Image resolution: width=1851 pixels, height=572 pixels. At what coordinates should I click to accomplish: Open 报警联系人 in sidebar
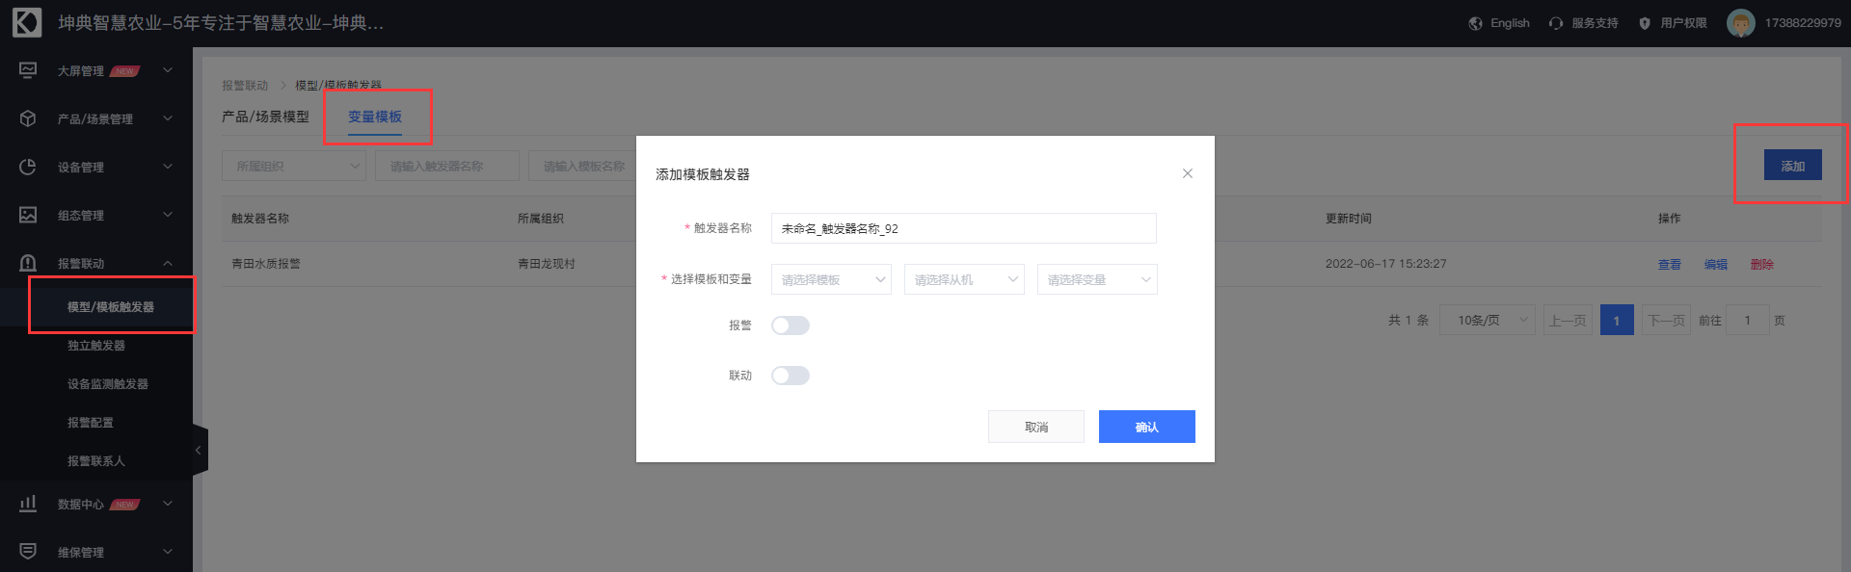click(96, 460)
